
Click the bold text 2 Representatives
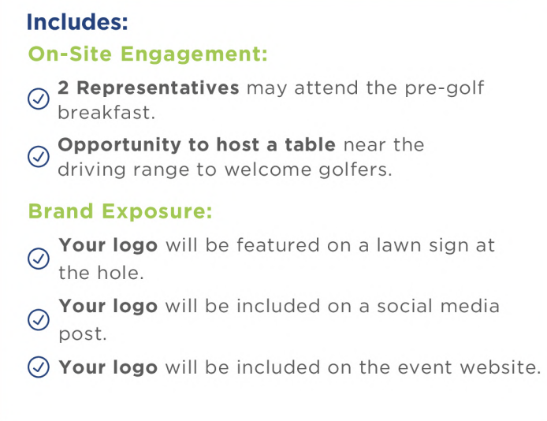click(149, 88)
